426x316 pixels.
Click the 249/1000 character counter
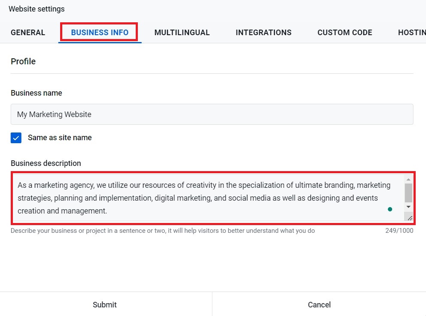(399, 231)
